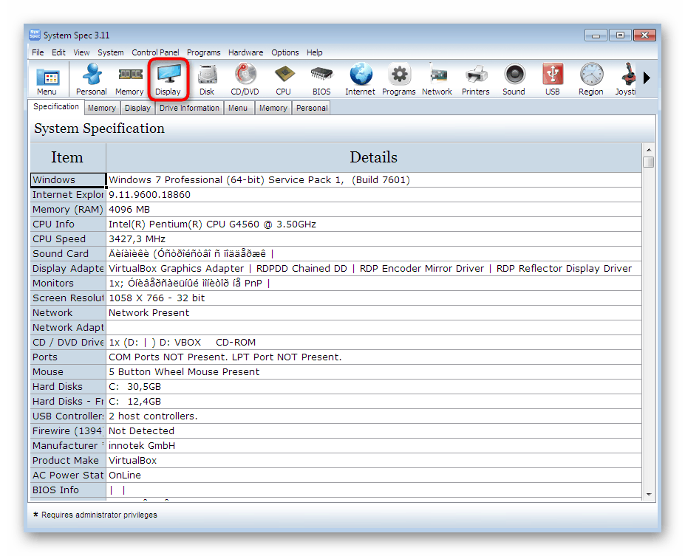The height and width of the screenshot is (556, 685).
Task: Switch to the Specification tab
Action: point(56,107)
